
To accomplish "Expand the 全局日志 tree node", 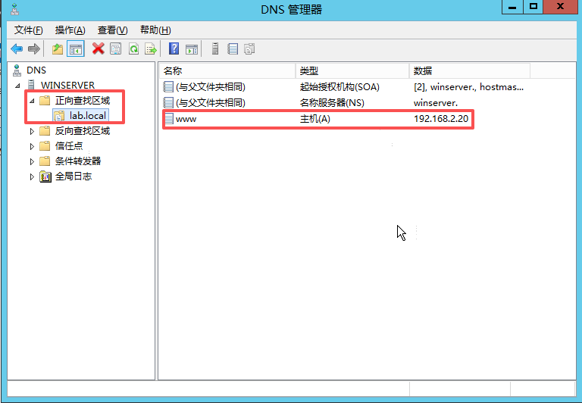I will pyautogui.click(x=32, y=177).
